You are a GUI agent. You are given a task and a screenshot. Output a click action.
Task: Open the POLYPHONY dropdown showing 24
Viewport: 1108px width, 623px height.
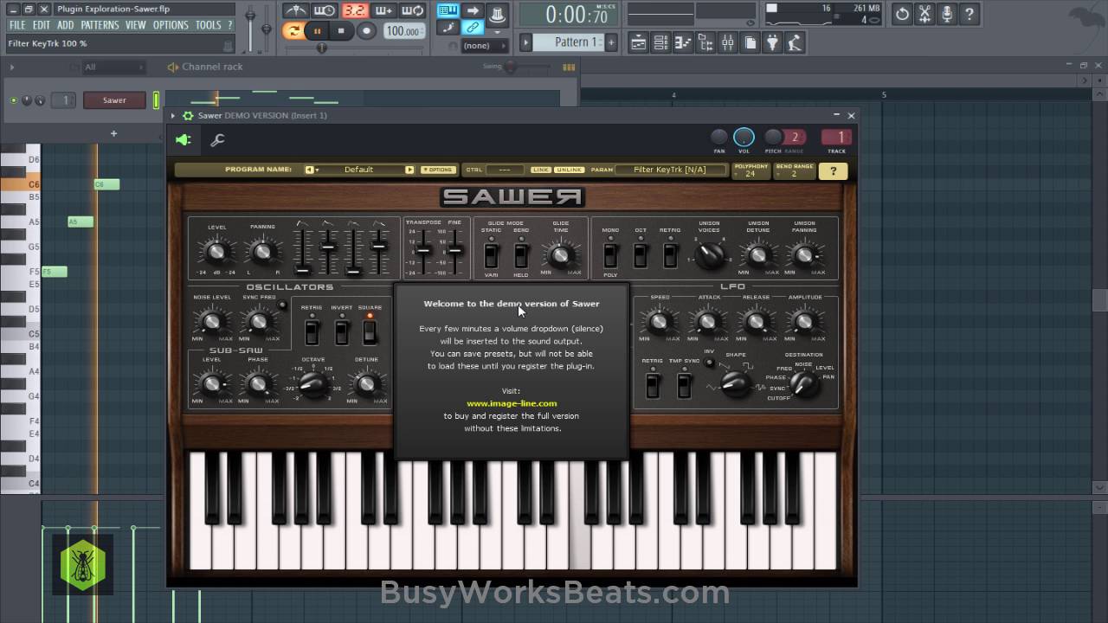click(750, 170)
